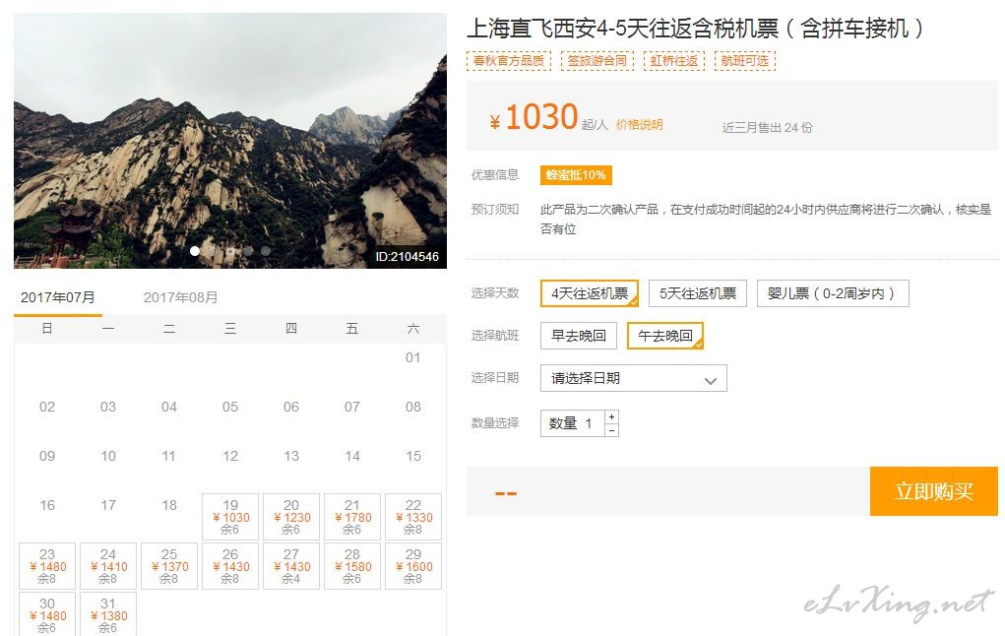Switch to the 2017年08月 calendar tab

(180, 297)
